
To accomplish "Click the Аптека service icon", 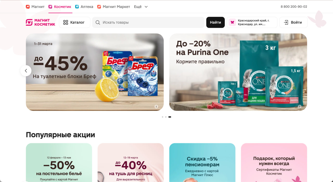I will (x=77, y=7).
